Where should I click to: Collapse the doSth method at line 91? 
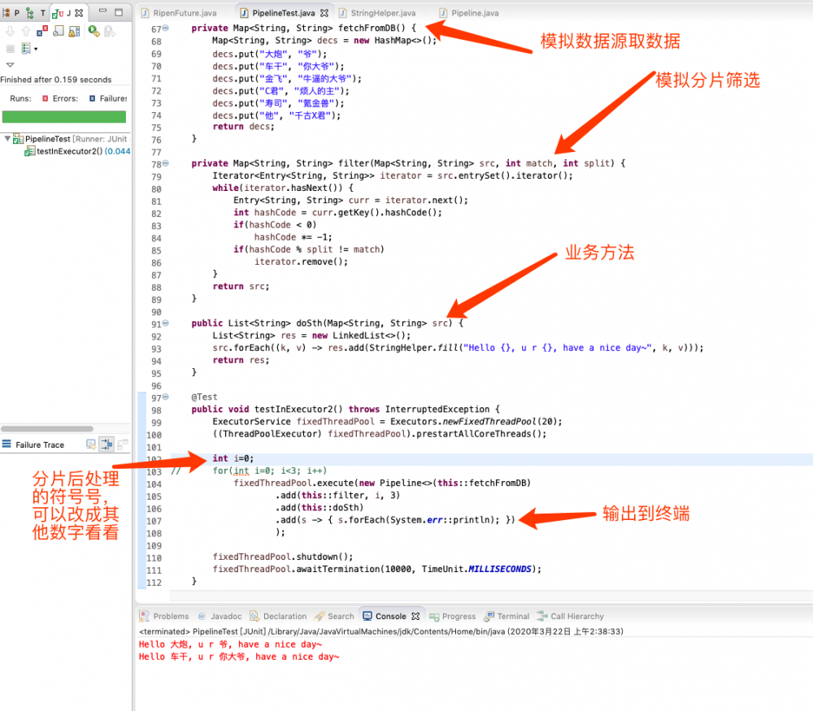pyautogui.click(x=166, y=323)
